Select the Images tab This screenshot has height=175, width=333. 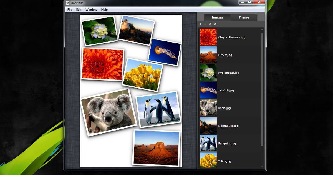(217, 17)
